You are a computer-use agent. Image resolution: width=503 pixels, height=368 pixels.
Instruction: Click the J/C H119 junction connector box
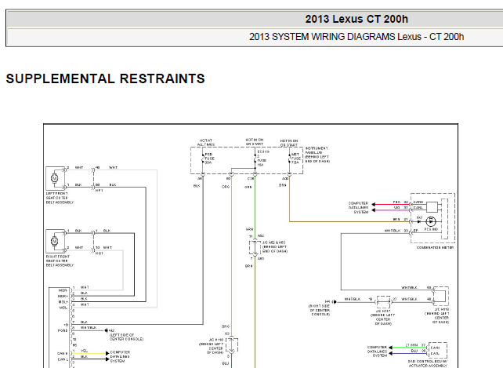point(442,296)
